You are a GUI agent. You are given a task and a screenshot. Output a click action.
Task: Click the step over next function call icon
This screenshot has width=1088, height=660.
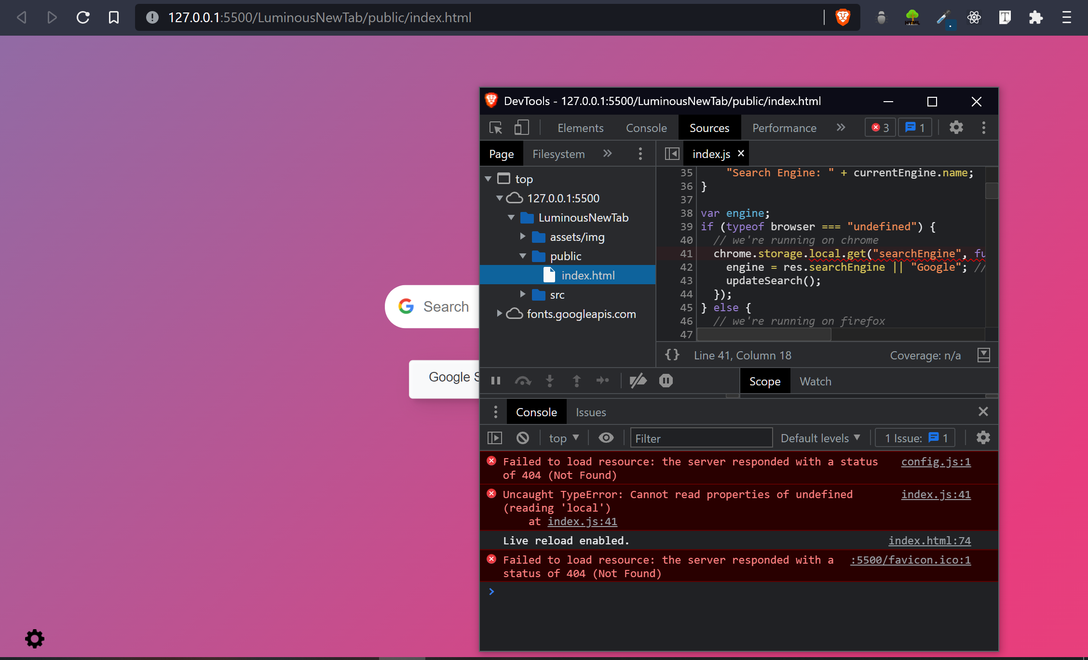click(523, 381)
